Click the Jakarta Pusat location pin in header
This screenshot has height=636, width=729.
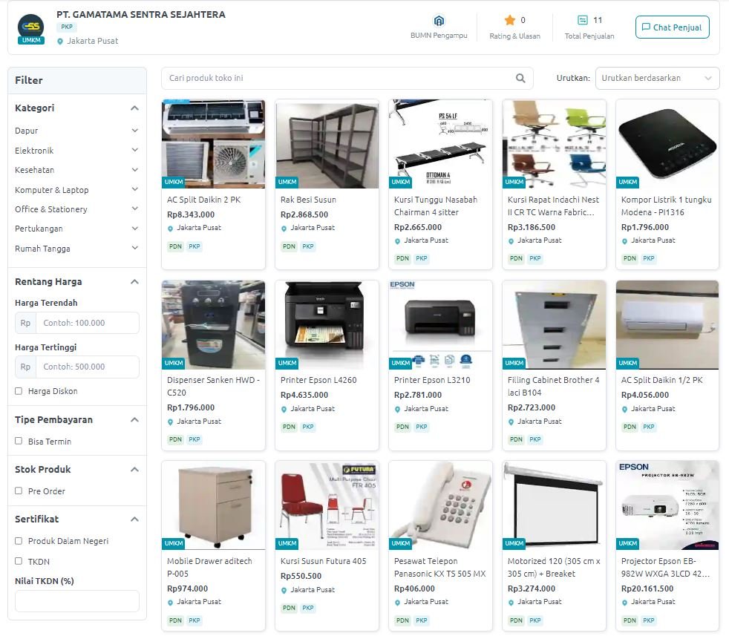[x=60, y=42]
